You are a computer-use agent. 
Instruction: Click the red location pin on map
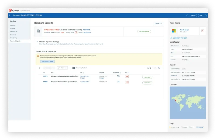click(176, 100)
